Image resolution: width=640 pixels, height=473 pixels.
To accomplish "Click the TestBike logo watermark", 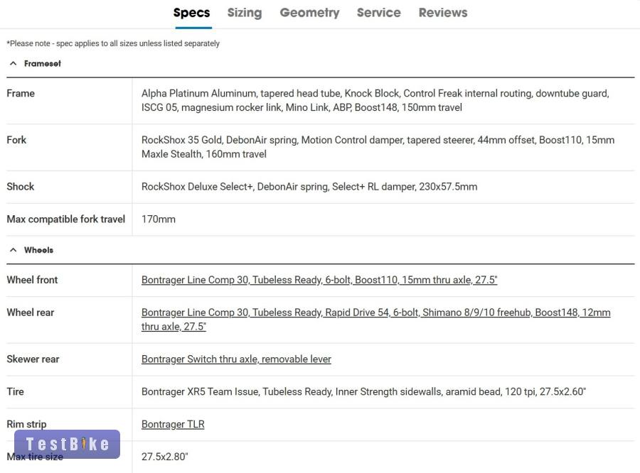I will pos(68,445).
